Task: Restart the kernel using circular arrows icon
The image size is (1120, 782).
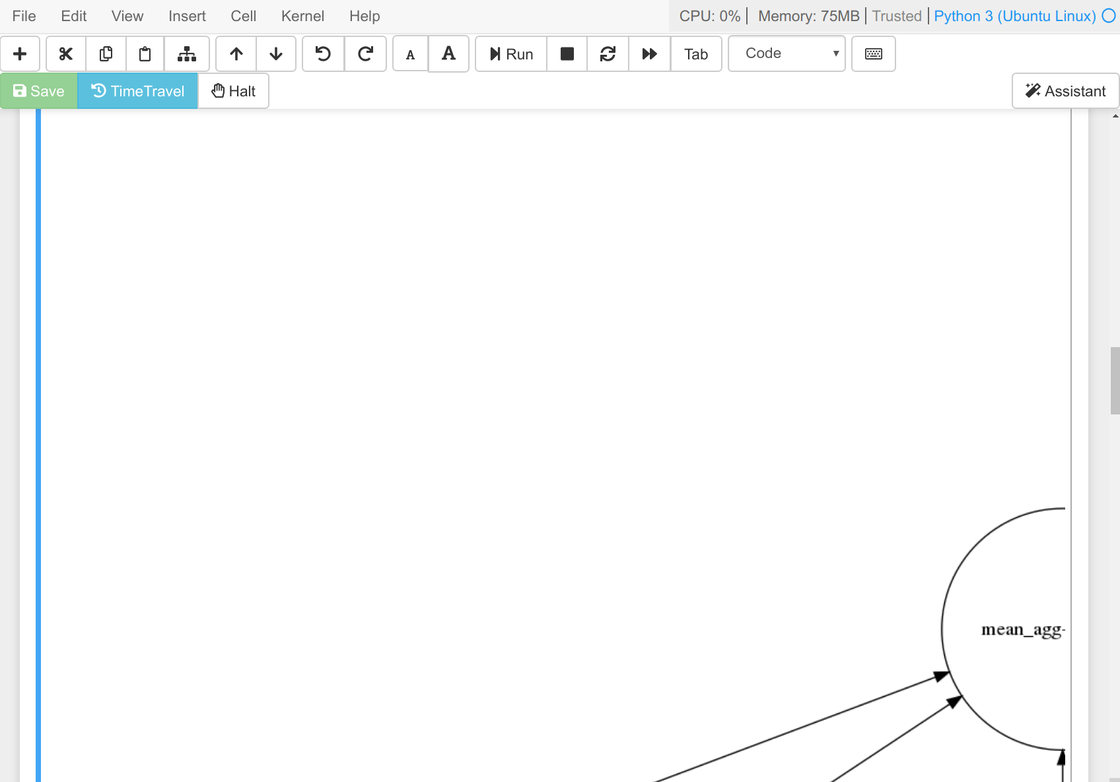Action: click(608, 53)
